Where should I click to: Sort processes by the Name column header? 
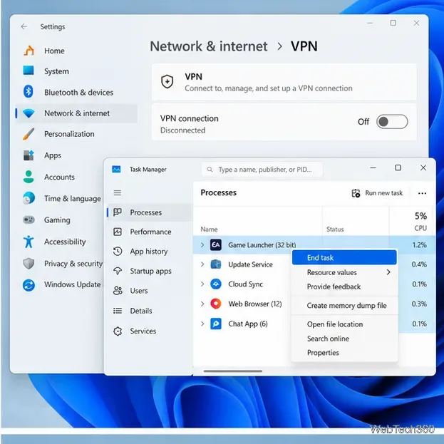click(209, 229)
